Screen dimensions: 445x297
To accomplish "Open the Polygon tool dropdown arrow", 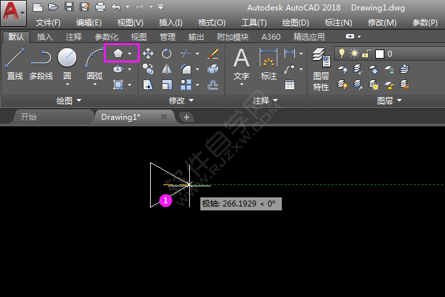I will tap(130, 53).
